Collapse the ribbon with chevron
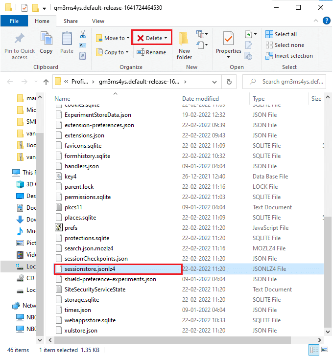 click(316, 21)
